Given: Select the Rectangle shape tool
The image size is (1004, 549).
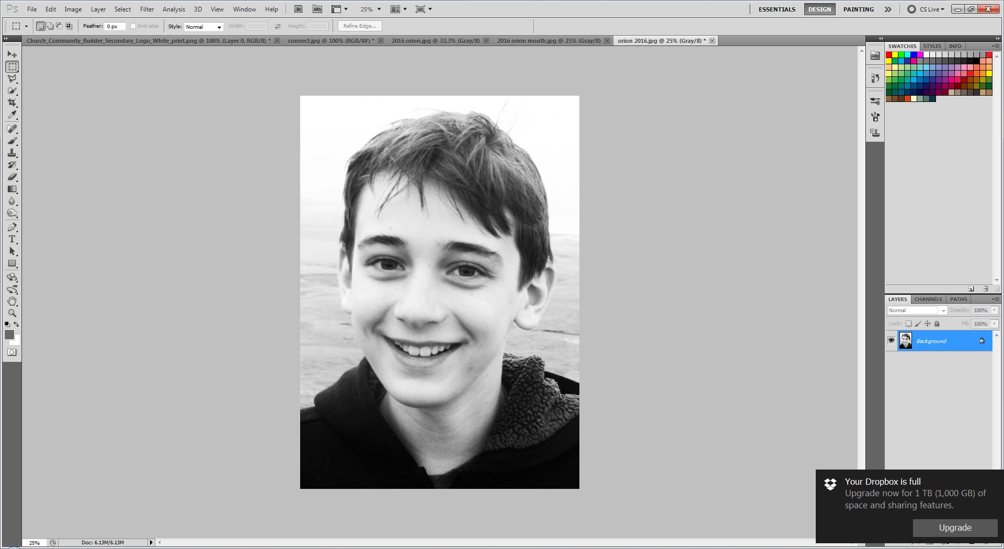Looking at the screenshot, I should pos(12,264).
